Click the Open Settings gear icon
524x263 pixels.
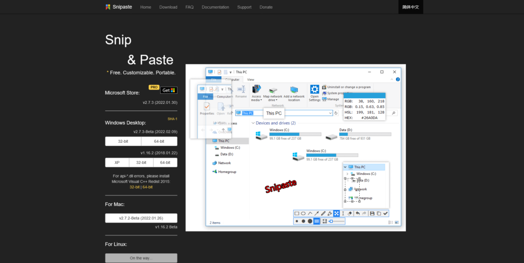(315, 89)
